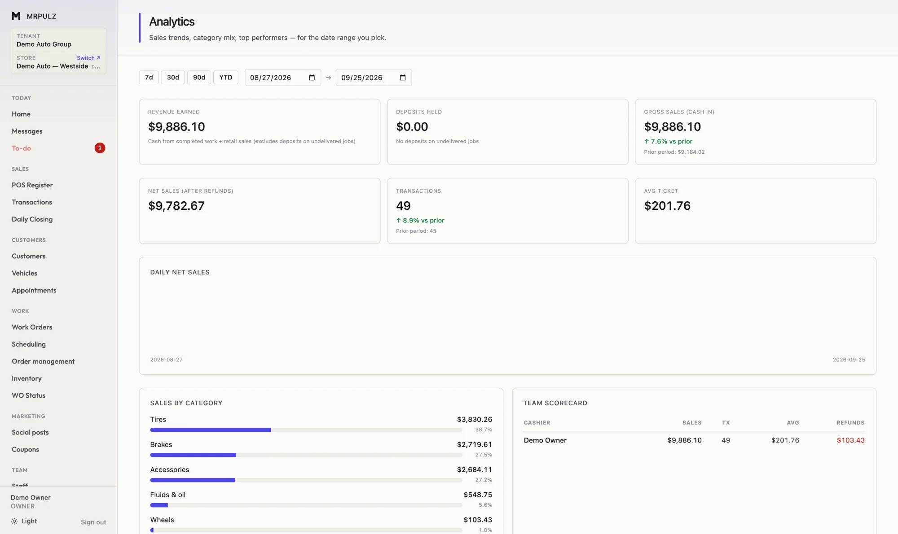Image resolution: width=898 pixels, height=534 pixels.
Task: Click the REFUNDS column header
Action: (x=850, y=423)
